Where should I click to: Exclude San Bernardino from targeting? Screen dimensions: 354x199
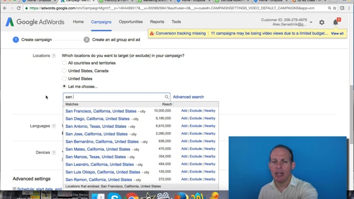(196, 141)
